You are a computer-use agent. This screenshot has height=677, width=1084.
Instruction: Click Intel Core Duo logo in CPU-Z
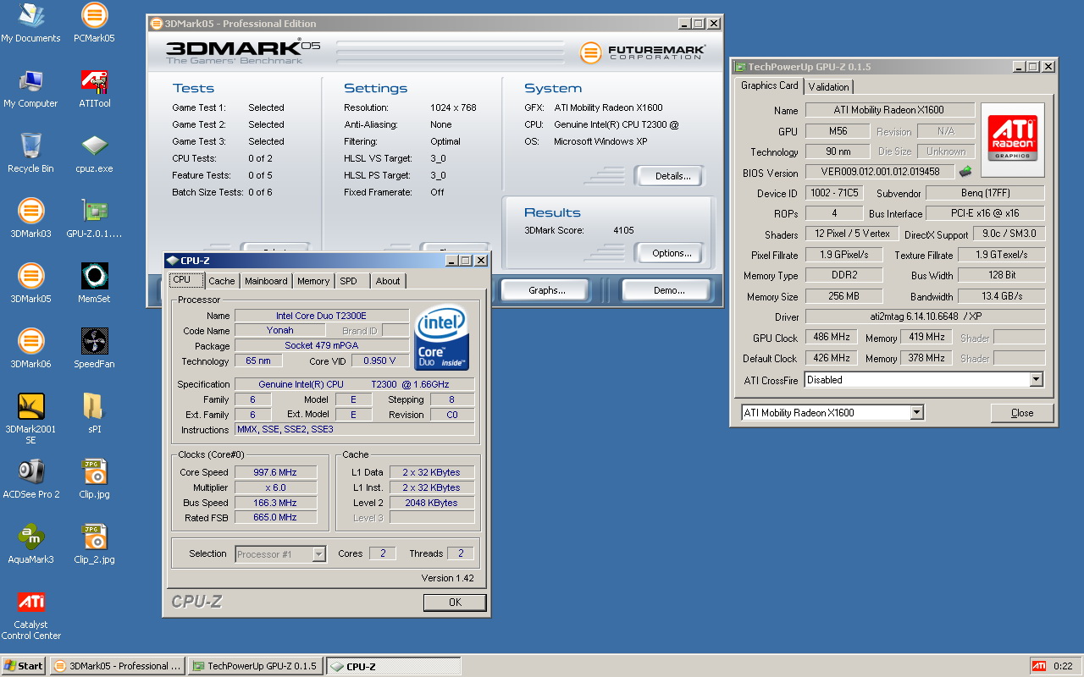coord(441,339)
